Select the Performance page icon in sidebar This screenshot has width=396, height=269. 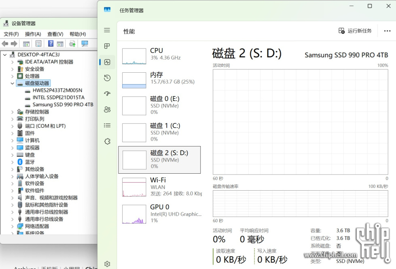[x=107, y=62]
